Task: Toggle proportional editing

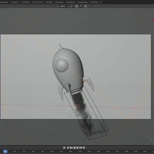Action: tap(86, 6)
